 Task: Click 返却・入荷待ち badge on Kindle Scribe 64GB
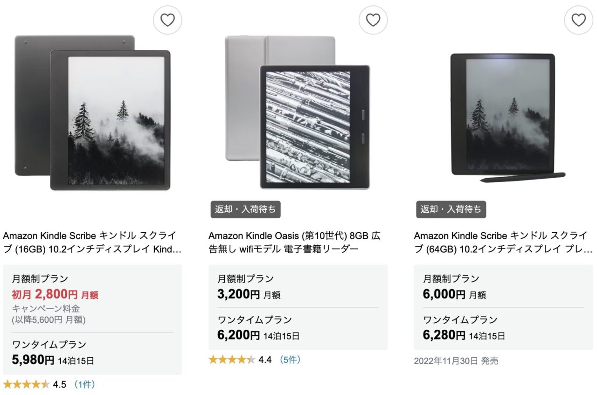[x=451, y=209]
